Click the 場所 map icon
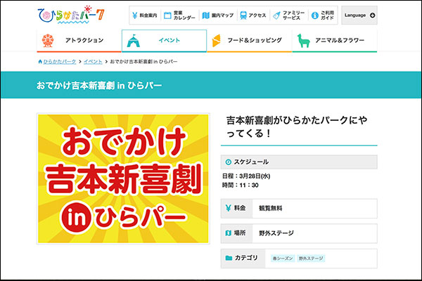Image resolution: width=422 pixels, height=281 pixels. [x=229, y=233]
